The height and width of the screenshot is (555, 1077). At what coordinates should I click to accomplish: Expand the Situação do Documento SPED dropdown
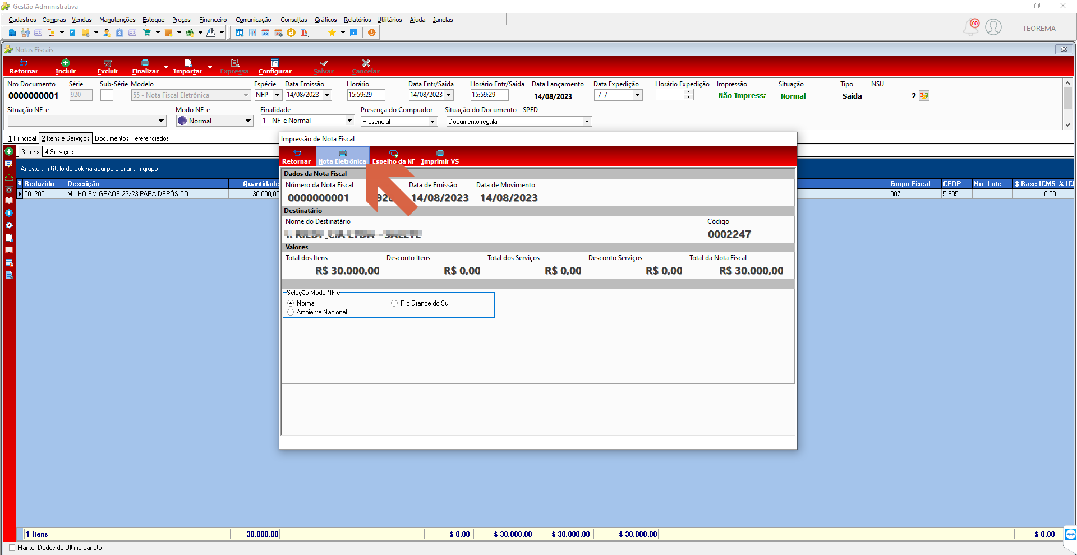(x=587, y=122)
